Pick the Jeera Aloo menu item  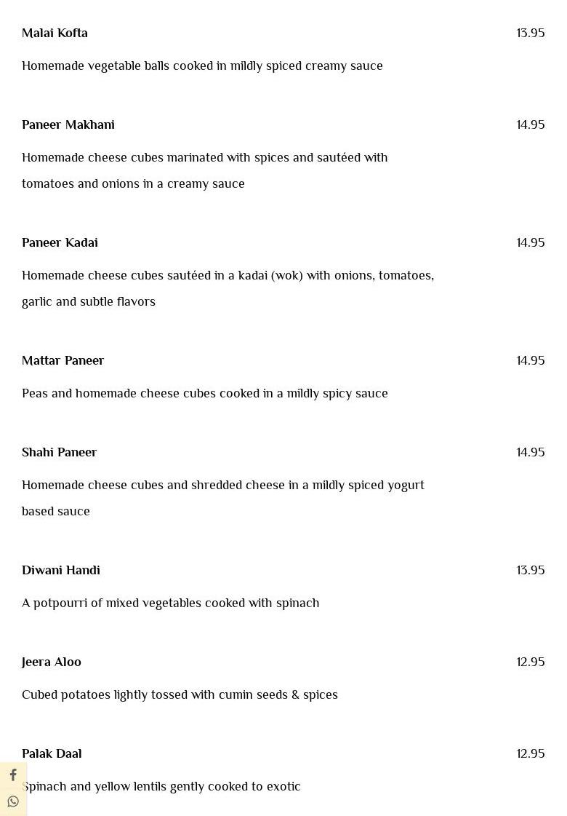(52, 662)
